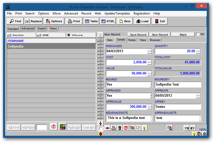Delete record with the trash can icon
This screenshot has width=214, height=143.
click(x=120, y=128)
